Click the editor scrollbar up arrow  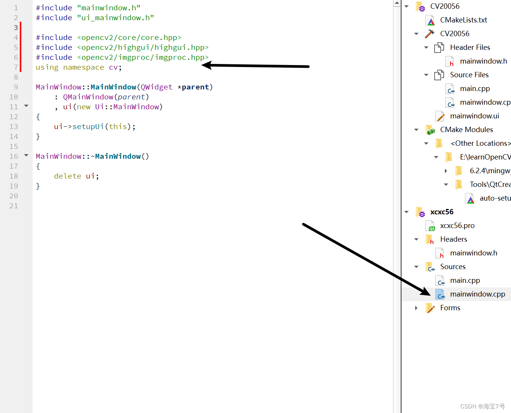[x=397, y=3]
